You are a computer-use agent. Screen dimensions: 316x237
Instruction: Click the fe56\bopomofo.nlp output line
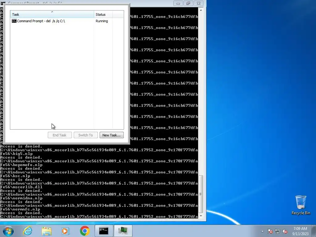point(21,165)
